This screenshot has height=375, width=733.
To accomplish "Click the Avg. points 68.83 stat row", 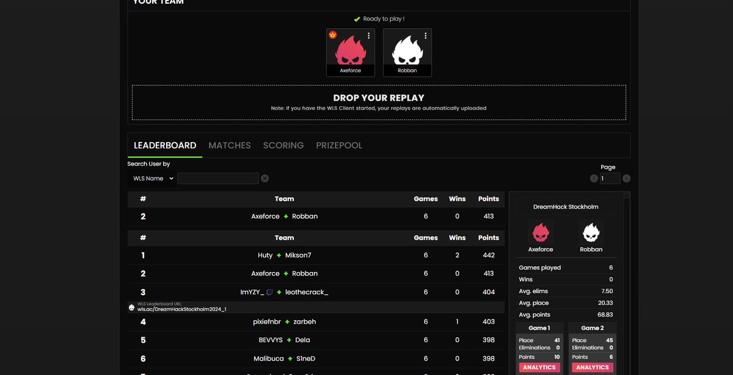I will click(x=566, y=315).
